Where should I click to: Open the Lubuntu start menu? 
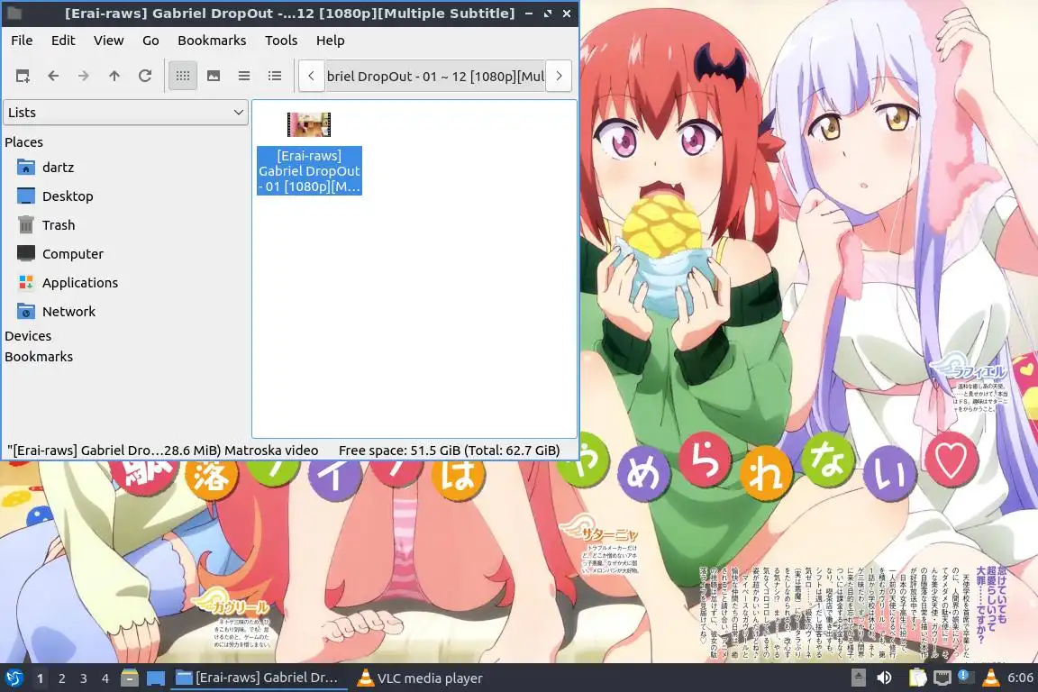point(14,678)
